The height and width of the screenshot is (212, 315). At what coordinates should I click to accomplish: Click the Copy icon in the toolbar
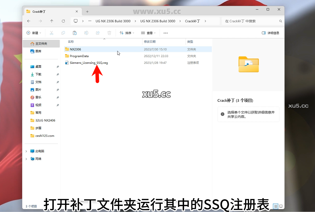[x=63, y=33]
